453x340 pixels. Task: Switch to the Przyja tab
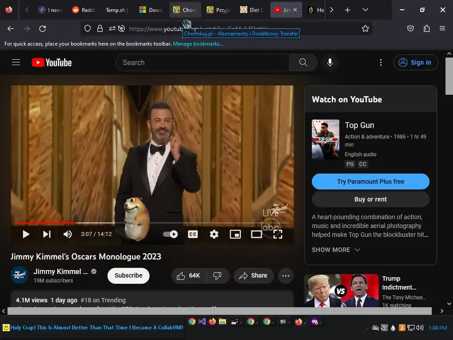pyautogui.click(x=219, y=10)
